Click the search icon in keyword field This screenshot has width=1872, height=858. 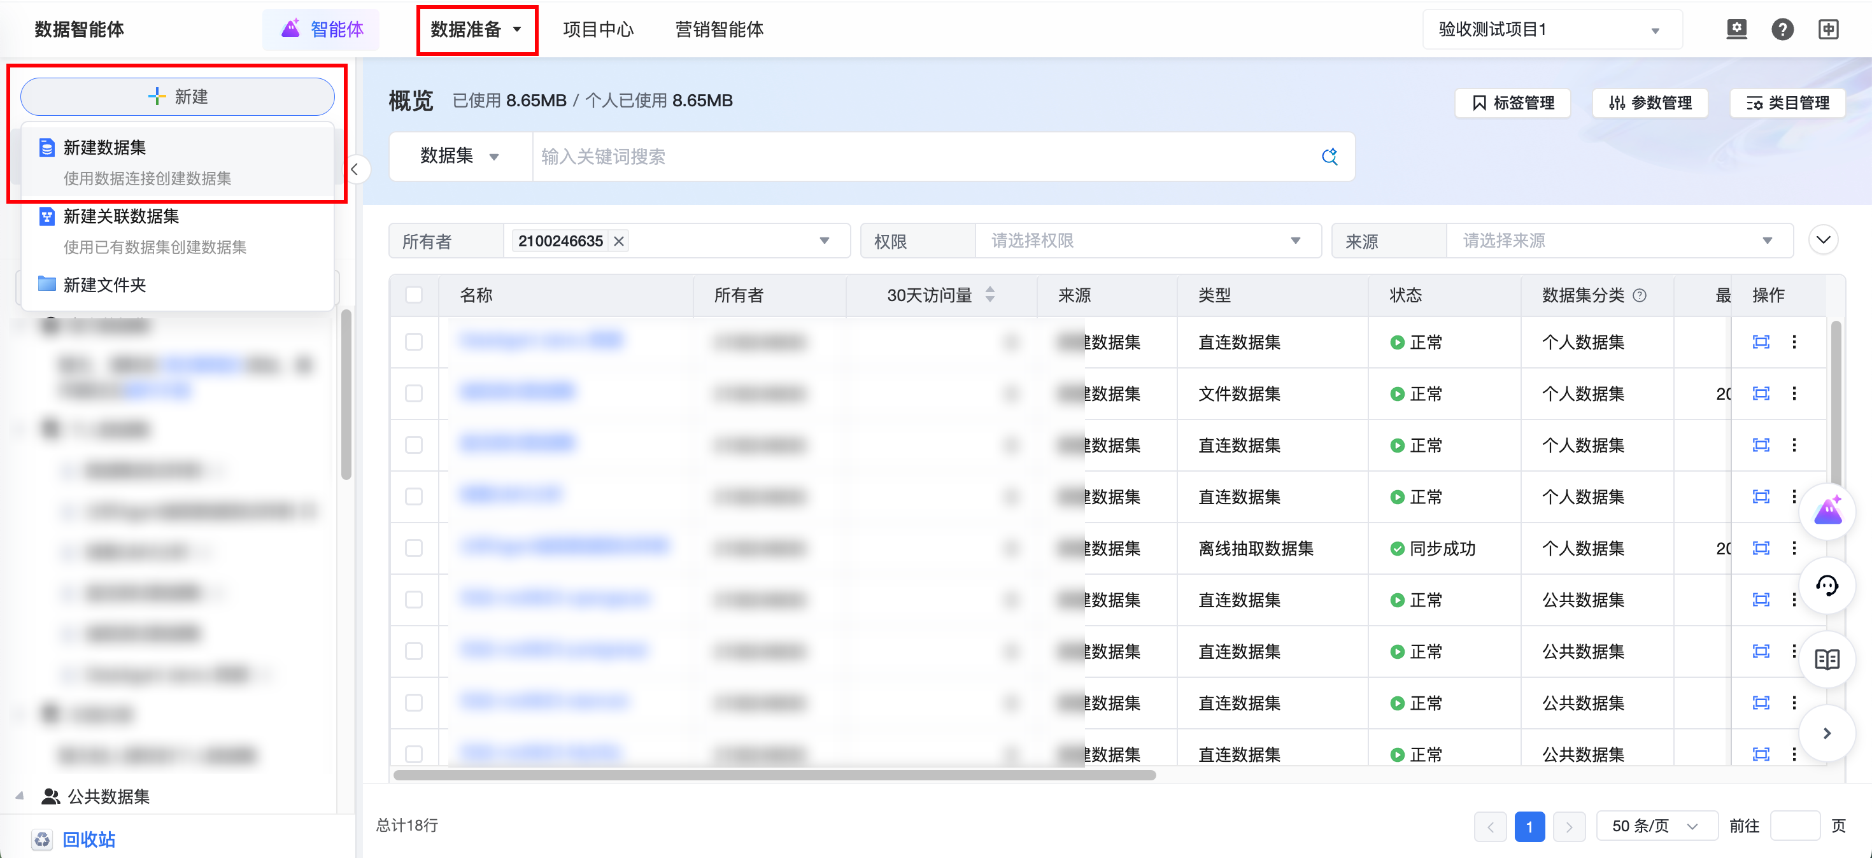(x=1329, y=156)
